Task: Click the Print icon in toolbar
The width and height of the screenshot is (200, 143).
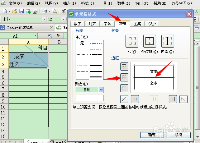Action: (x=44, y=11)
